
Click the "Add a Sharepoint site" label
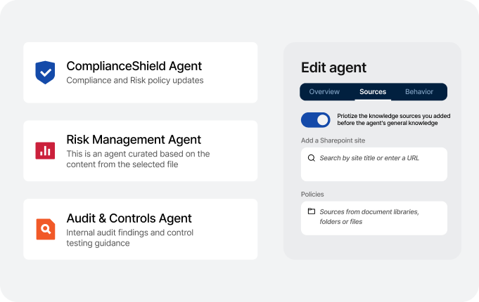(x=333, y=140)
